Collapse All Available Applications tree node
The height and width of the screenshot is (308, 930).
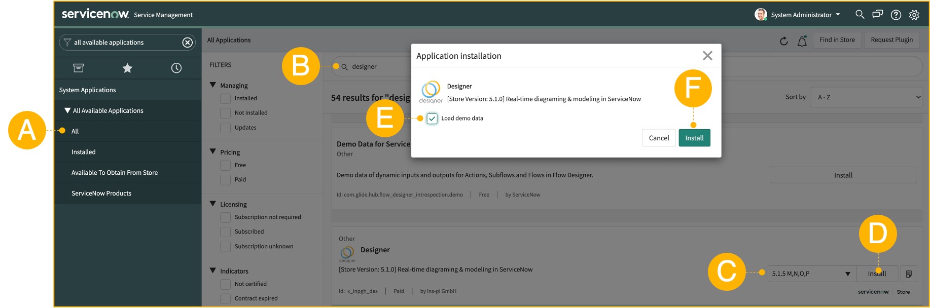click(x=67, y=110)
